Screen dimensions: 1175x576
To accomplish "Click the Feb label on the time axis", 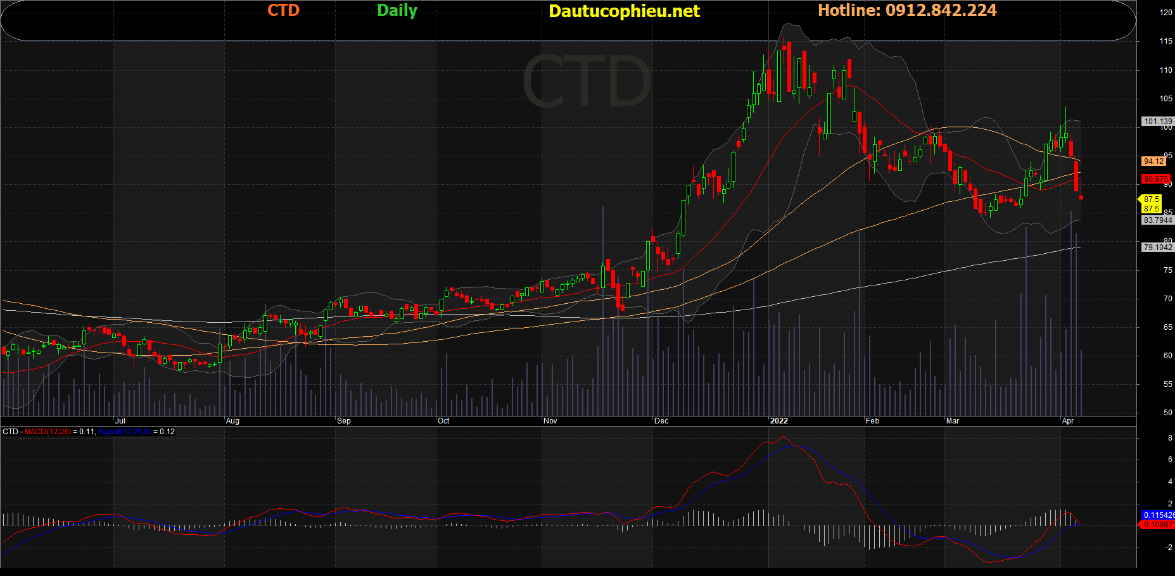I will 872,421.
